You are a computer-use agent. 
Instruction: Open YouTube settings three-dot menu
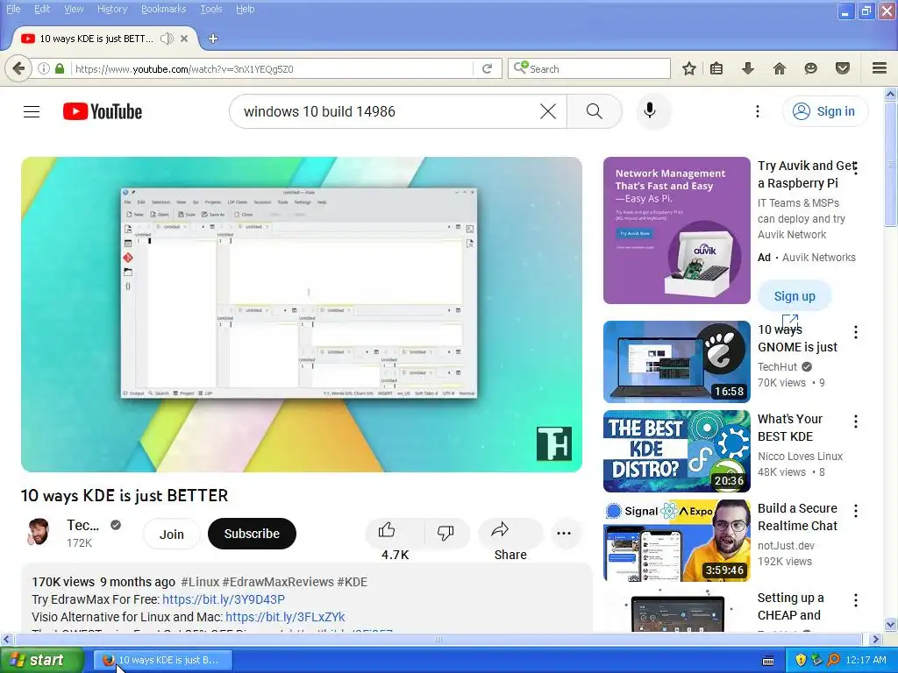(x=757, y=111)
